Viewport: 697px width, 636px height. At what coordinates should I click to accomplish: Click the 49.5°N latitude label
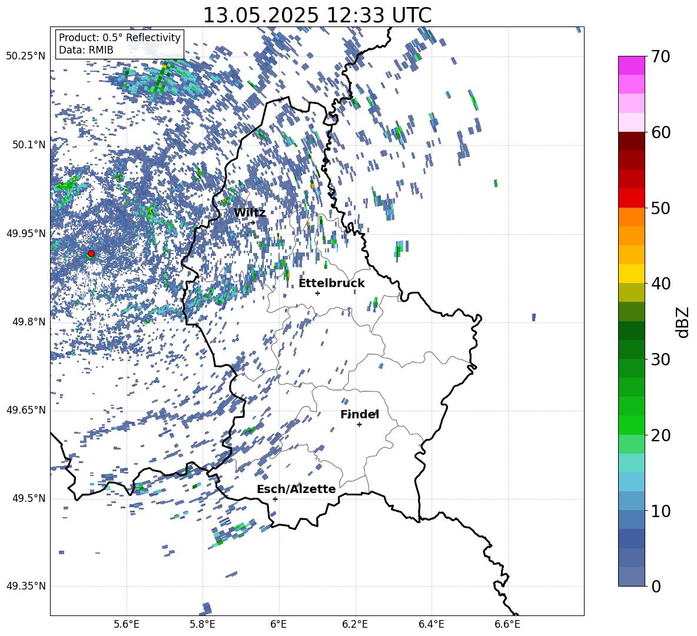pos(29,498)
